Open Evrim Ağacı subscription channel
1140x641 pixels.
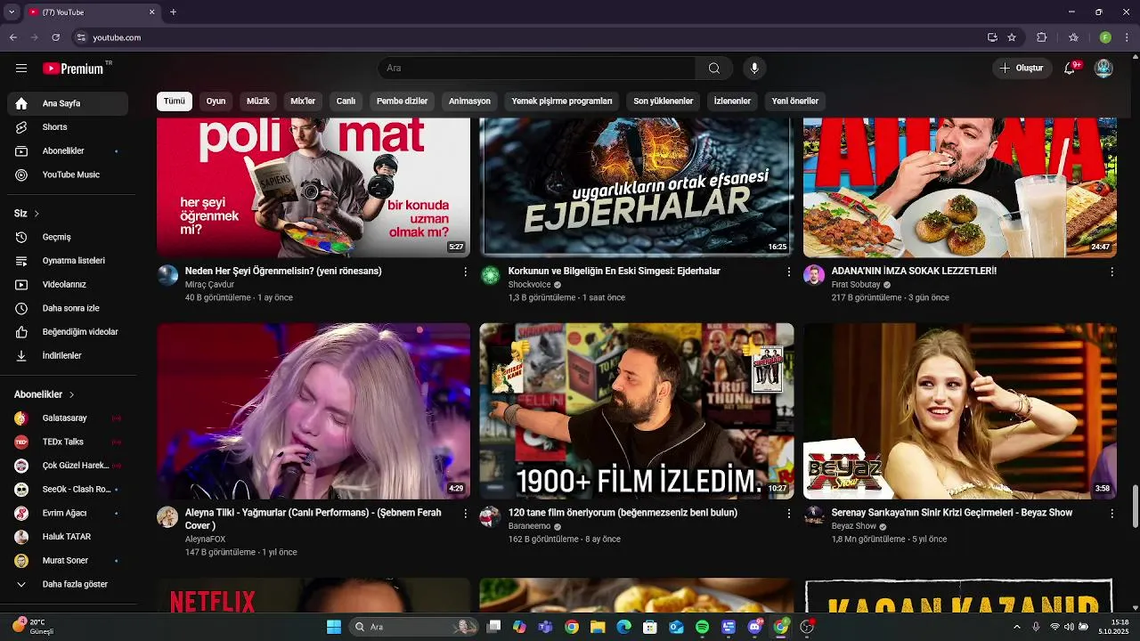(68, 513)
